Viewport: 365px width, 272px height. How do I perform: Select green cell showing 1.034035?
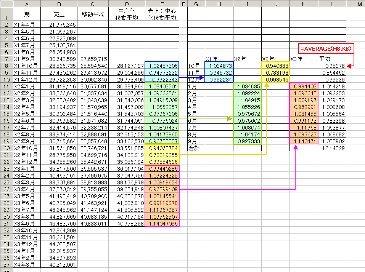(x=247, y=87)
